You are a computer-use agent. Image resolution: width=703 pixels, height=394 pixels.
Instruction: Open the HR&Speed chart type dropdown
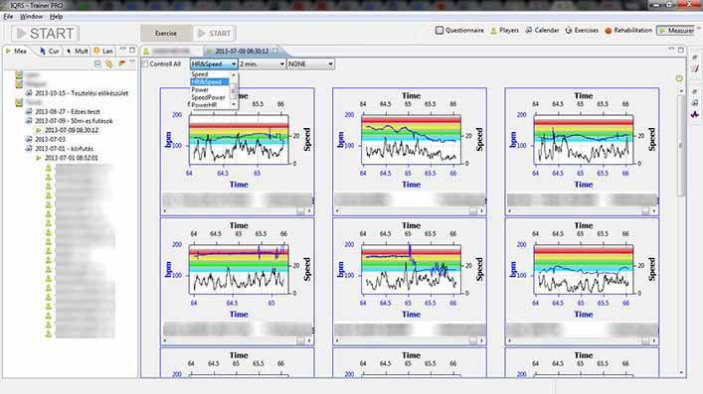point(214,65)
